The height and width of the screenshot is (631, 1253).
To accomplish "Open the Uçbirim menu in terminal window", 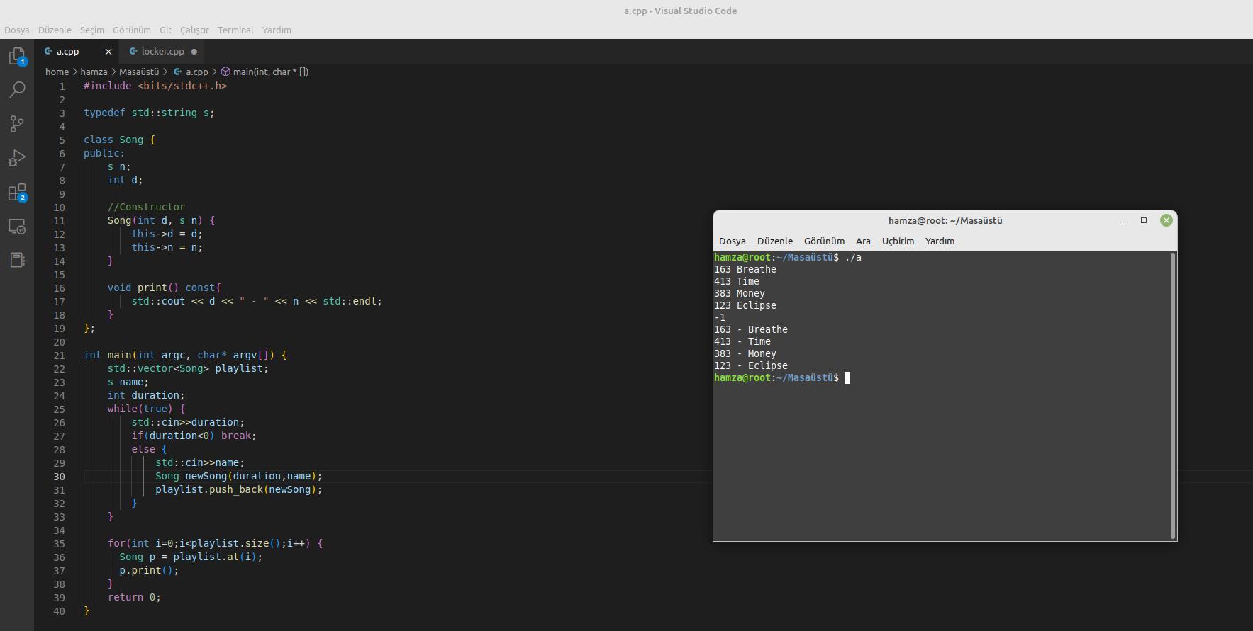I will [898, 241].
